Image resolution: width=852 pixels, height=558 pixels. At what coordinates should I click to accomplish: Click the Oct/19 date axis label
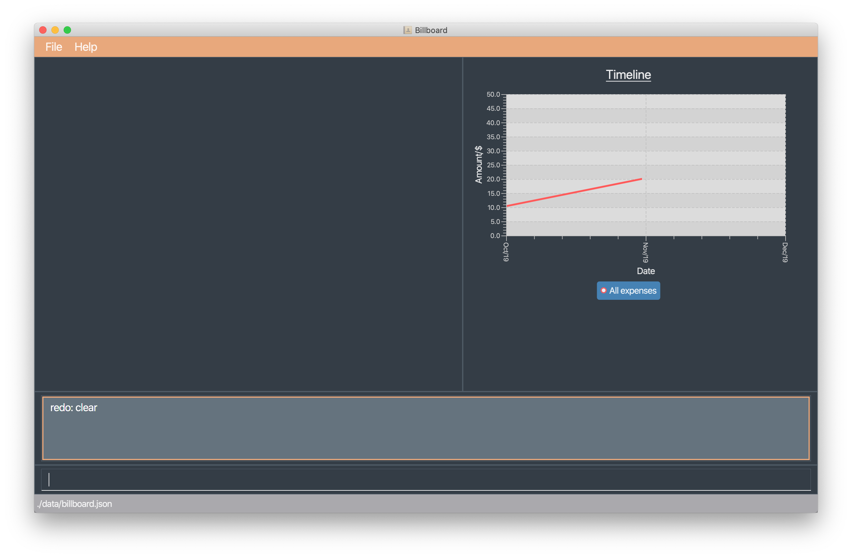[x=506, y=252]
